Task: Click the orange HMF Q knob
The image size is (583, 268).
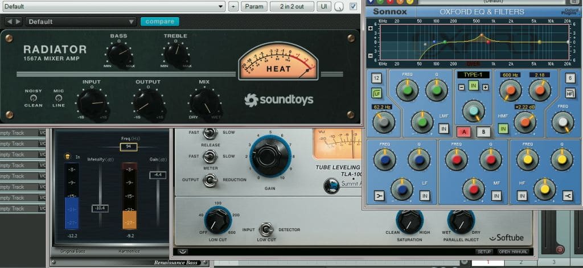Action: (540, 90)
